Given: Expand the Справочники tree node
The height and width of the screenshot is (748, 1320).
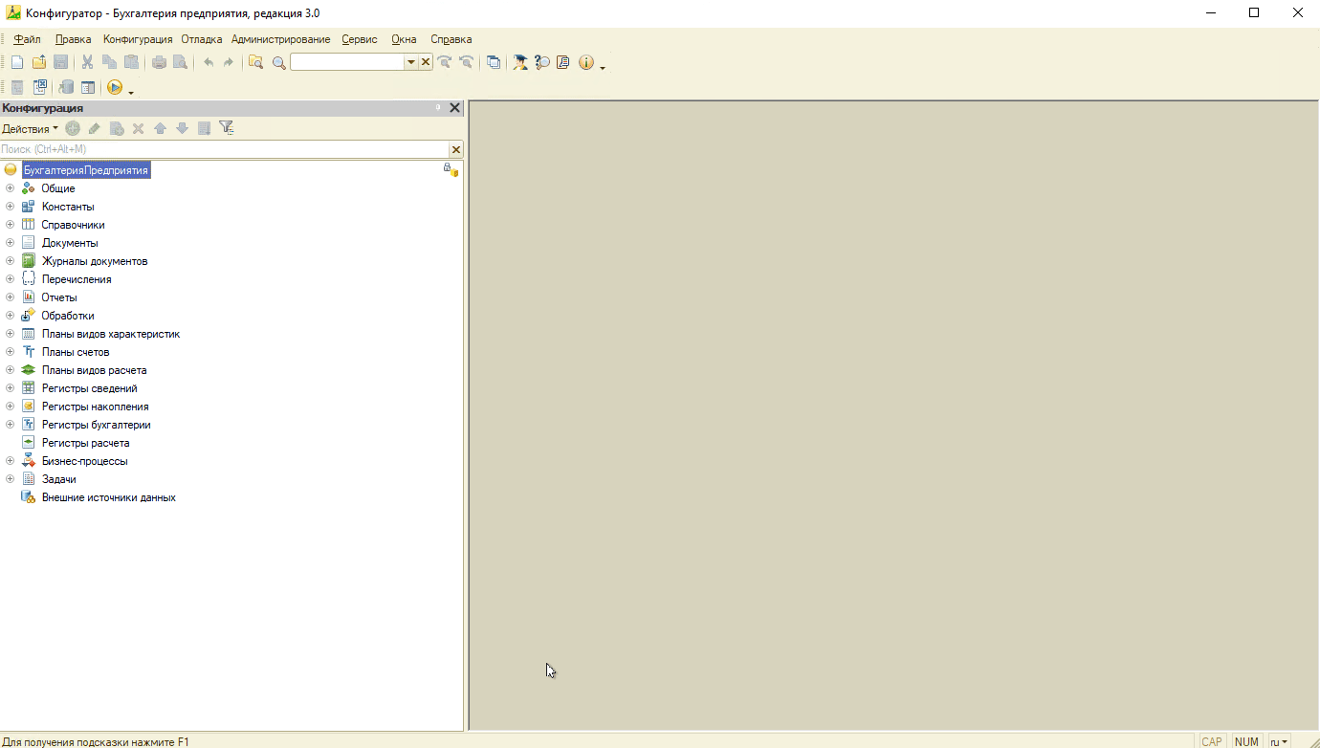Looking at the screenshot, I should (11, 225).
